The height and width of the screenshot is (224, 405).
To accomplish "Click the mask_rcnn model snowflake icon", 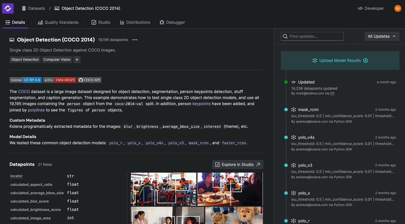I will click(293, 109).
